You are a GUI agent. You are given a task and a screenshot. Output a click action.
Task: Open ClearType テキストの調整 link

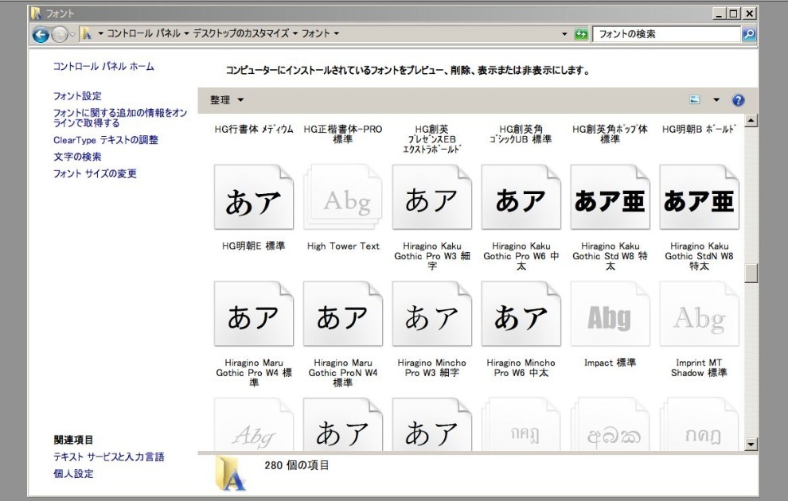click(x=106, y=140)
